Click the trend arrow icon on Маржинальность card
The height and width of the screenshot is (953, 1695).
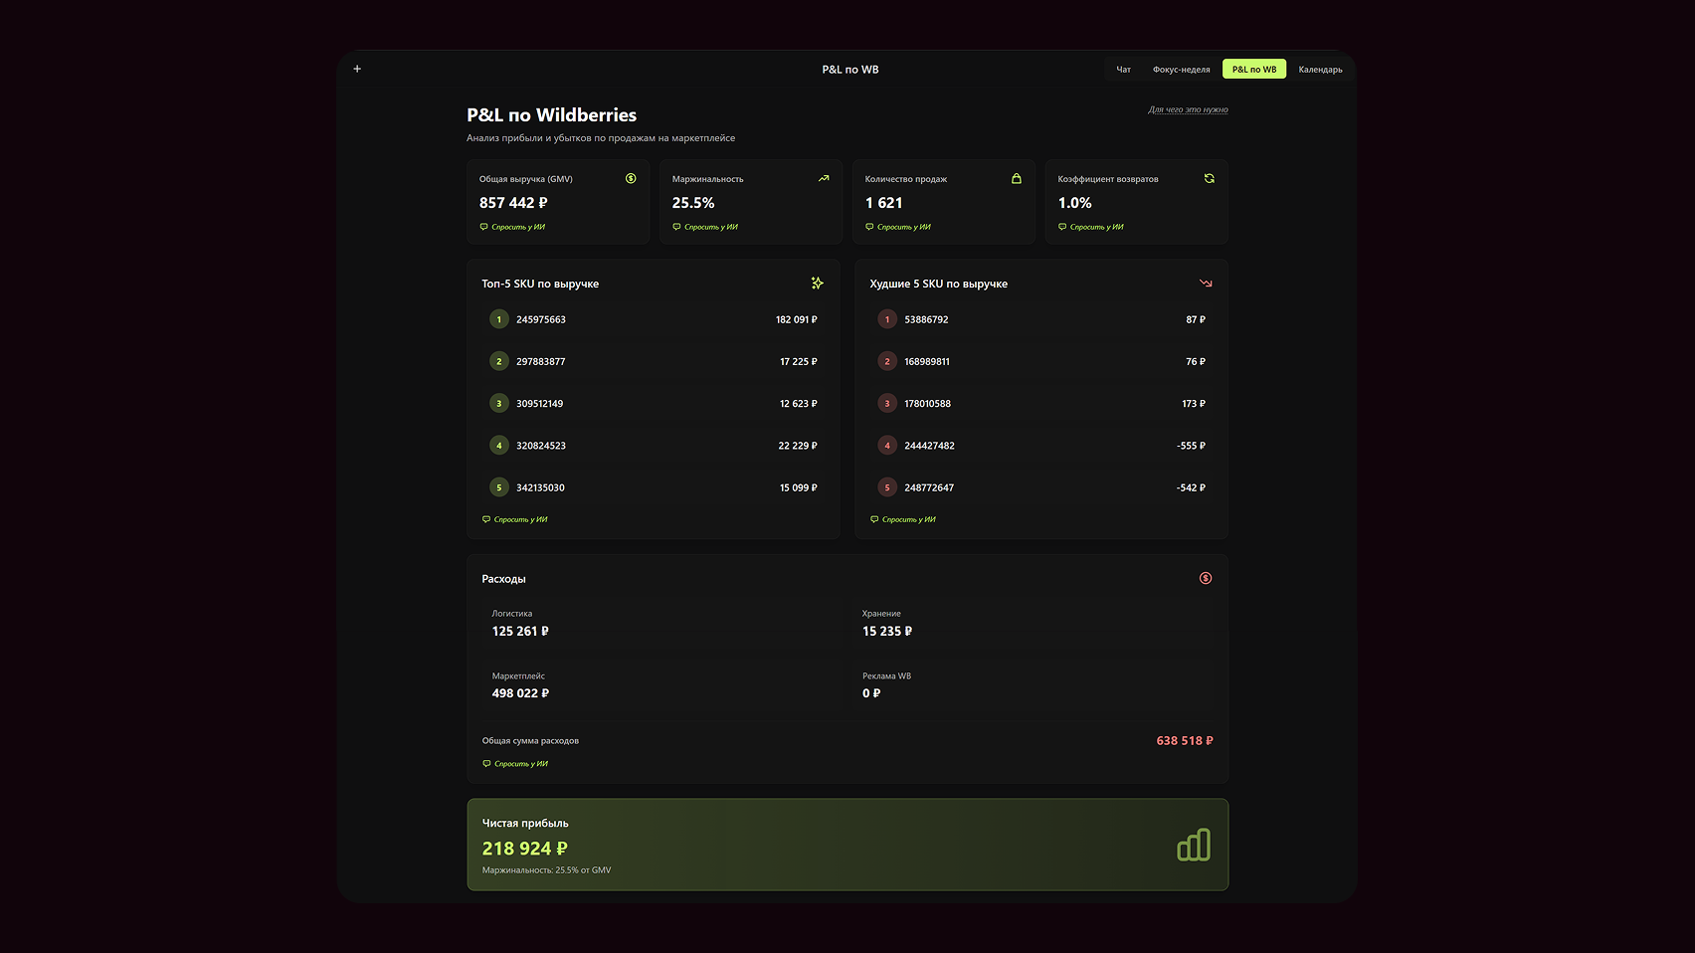click(x=824, y=179)
